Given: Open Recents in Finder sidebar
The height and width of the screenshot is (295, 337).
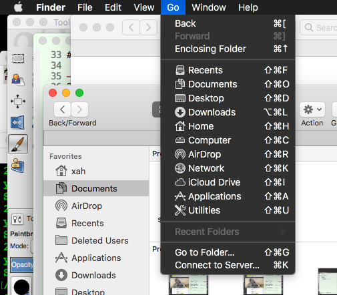Looking at the screenshot, I should click(x=96, y=223).
